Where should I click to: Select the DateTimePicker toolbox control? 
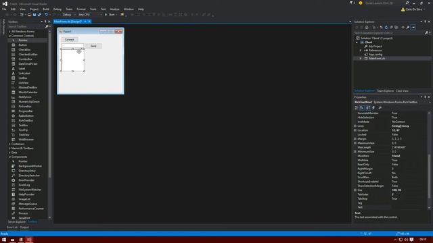click(x=28, y=63)
